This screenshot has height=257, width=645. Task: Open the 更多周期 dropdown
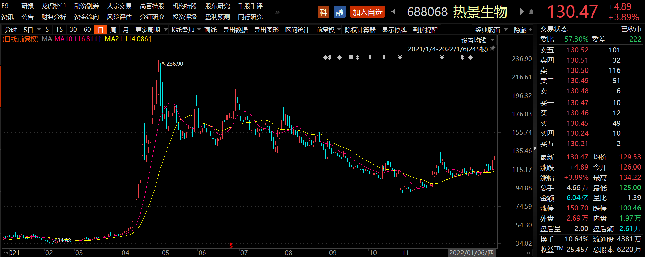151,30
